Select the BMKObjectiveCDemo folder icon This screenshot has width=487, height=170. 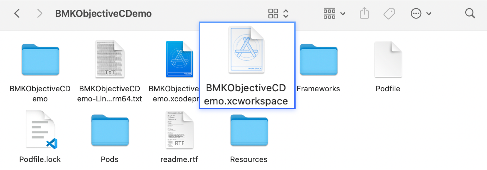(x=40, y=59)
